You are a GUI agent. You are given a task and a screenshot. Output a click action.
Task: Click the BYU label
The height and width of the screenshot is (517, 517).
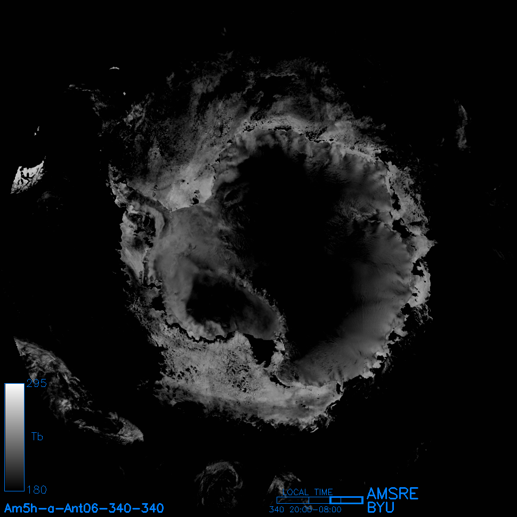click(381, 507)
